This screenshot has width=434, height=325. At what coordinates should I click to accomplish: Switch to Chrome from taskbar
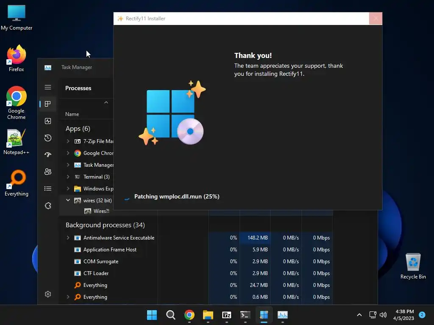(189, 315)
